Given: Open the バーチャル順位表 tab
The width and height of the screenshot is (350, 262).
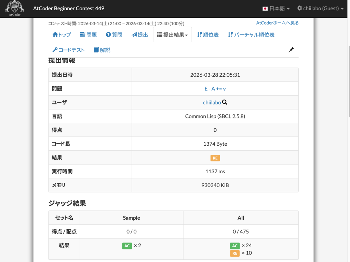Looking at the screenshot, I should [251, 35].
